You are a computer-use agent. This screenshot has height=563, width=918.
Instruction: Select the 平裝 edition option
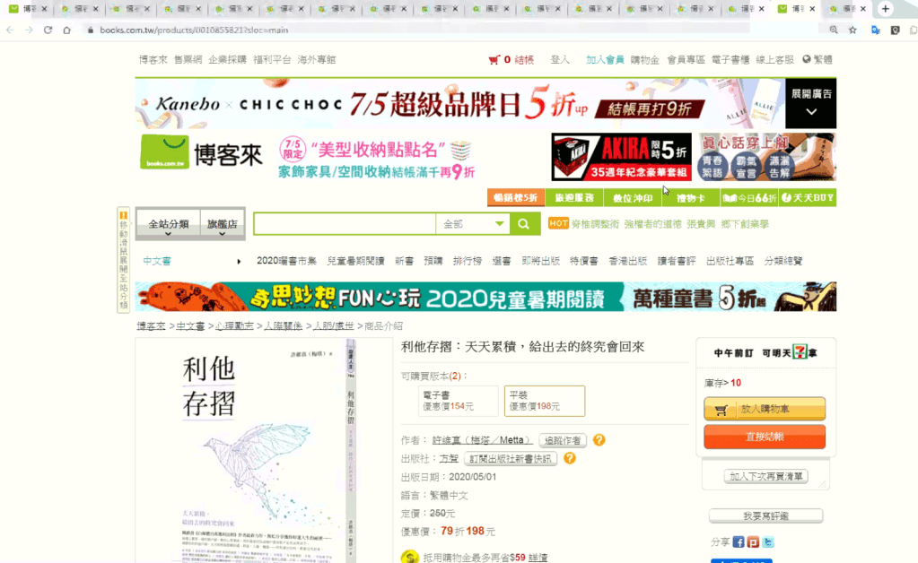tap(544, 401)
